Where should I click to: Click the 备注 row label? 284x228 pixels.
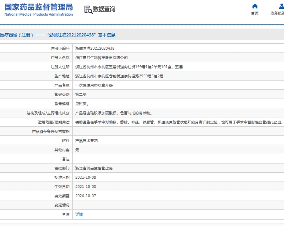65,159
